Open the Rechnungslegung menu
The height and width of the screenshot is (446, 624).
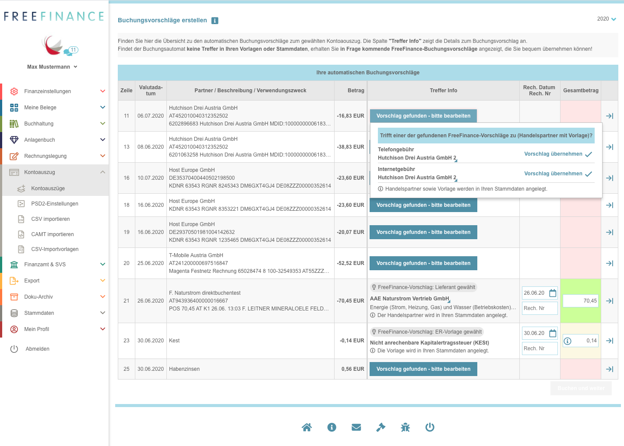coord(55,156)
